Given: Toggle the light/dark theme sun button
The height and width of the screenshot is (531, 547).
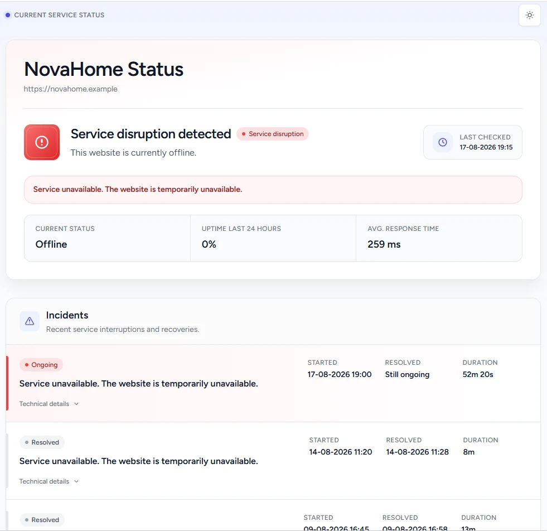Looking at the screenshot, I should coord(530,15).
